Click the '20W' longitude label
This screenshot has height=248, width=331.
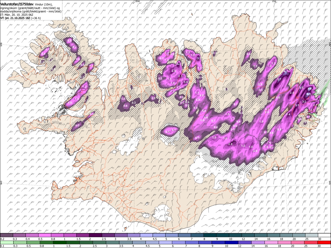[x=138, y=1]
